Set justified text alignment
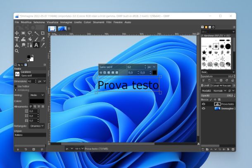252x168 pixels. click(43, 106)
